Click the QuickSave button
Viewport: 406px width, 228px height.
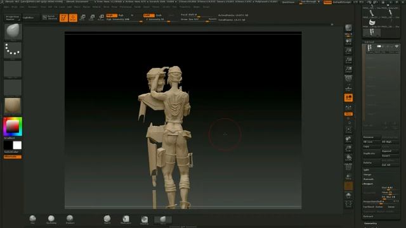coord(288,2)
